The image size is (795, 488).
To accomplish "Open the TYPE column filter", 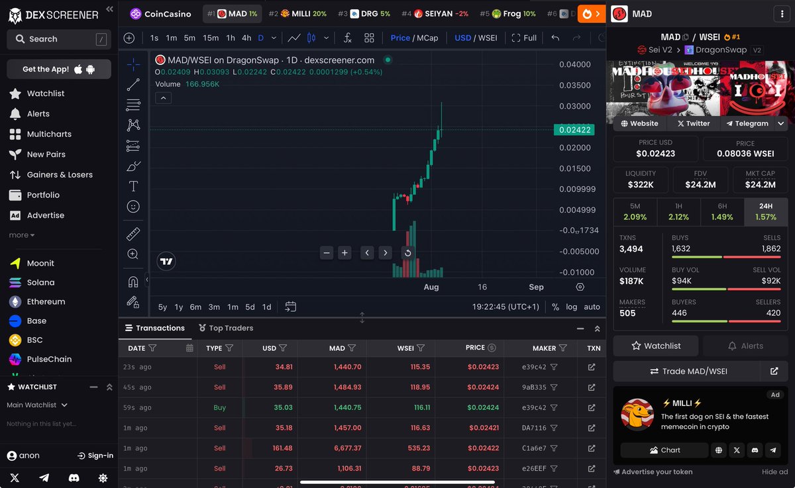I will coord(229,348).
